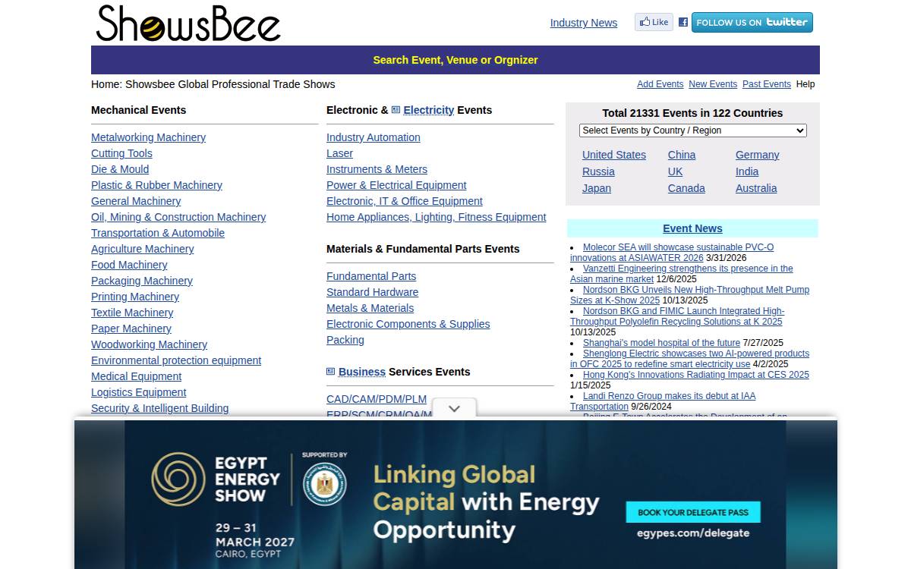Screen dimensions: 911x569
Task: Open Paper Machinery category
Action: [x=131, y=329]
